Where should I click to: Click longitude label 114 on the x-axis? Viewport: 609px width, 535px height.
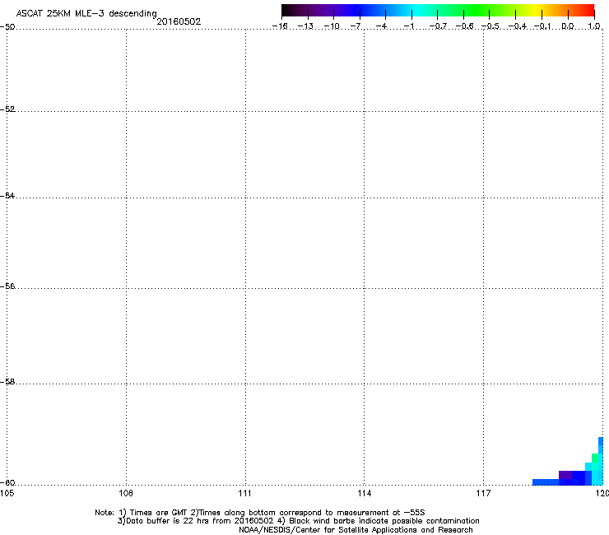[x=365, y=493]
